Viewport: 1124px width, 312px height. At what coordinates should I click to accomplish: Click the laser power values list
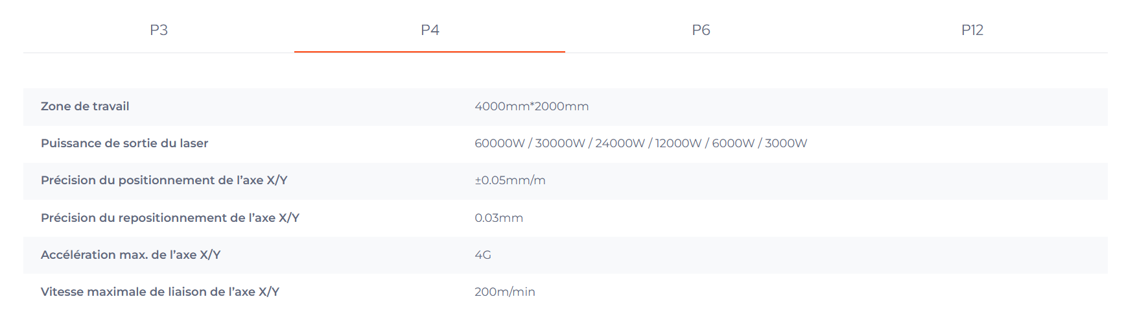[640, 143]
